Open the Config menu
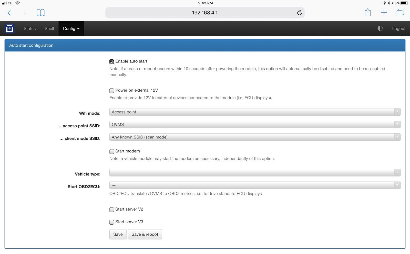The height and width of the screenshot is (254, 410). pyautogui.click(x=71, y=29)
